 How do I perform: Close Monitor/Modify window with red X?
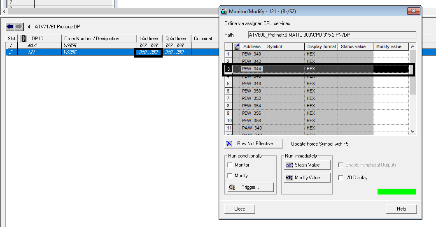413,11
